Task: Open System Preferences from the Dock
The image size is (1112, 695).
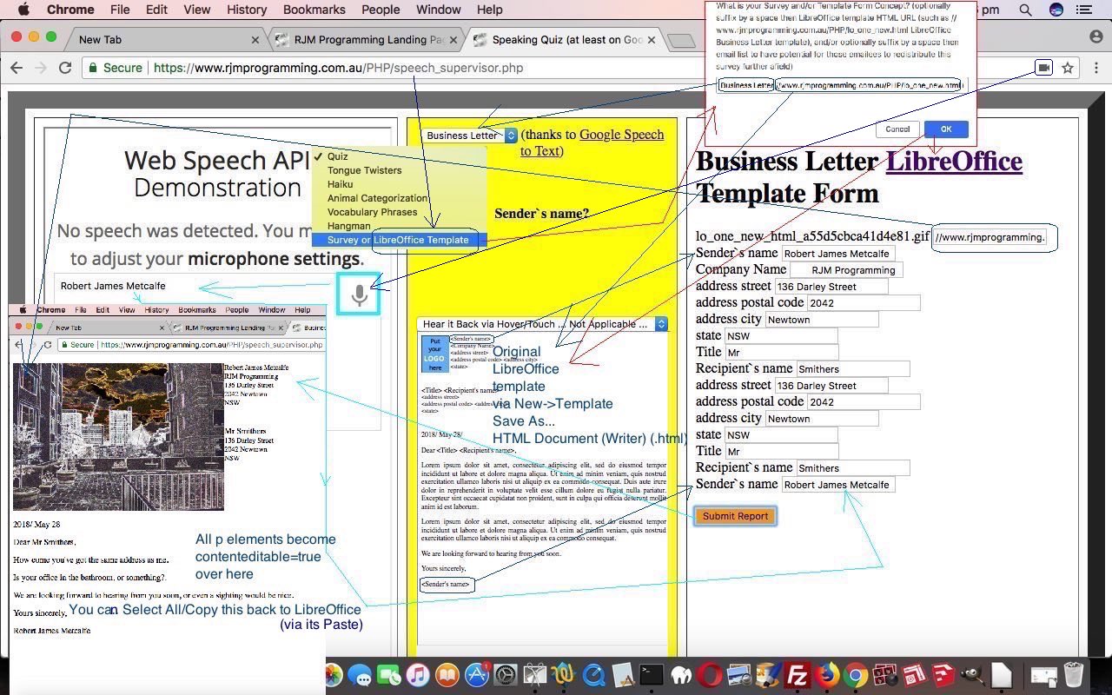Action: (505, 675)
